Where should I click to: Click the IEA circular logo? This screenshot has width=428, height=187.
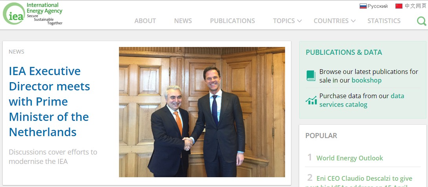[14, 14]
